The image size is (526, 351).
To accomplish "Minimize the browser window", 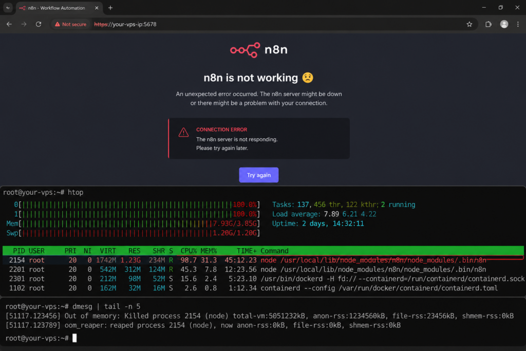I will point(484,7).
